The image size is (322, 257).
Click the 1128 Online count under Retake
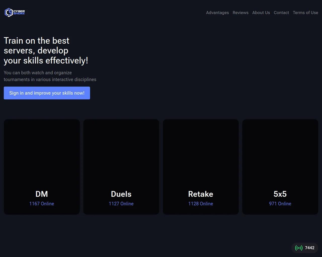pos(201,204)
